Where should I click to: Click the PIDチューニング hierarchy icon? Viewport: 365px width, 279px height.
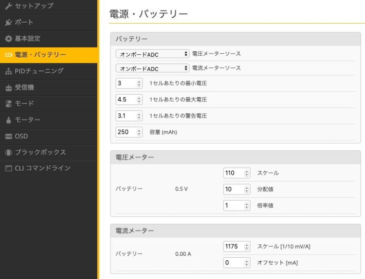(x=8, y=71)
